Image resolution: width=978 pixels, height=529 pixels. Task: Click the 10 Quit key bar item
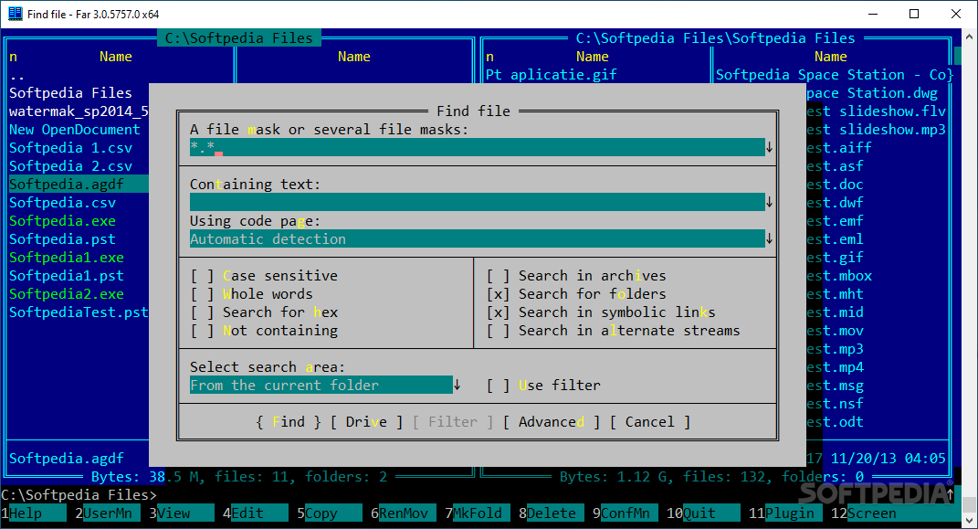pos(702,513)
